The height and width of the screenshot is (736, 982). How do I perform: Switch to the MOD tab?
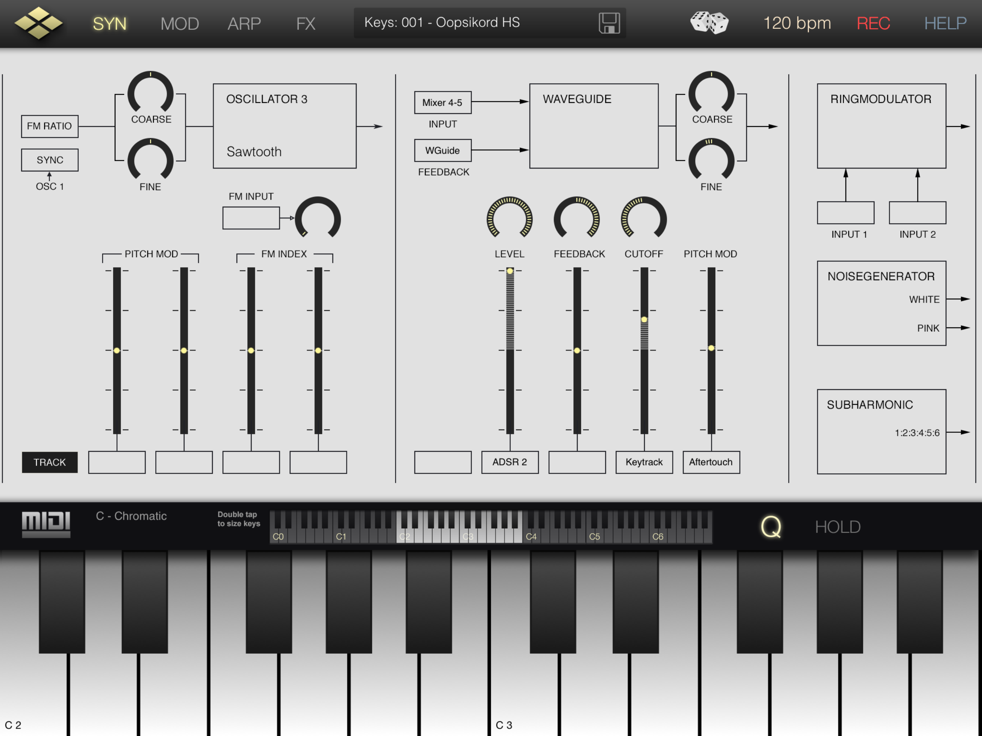[x=179, y=23]
